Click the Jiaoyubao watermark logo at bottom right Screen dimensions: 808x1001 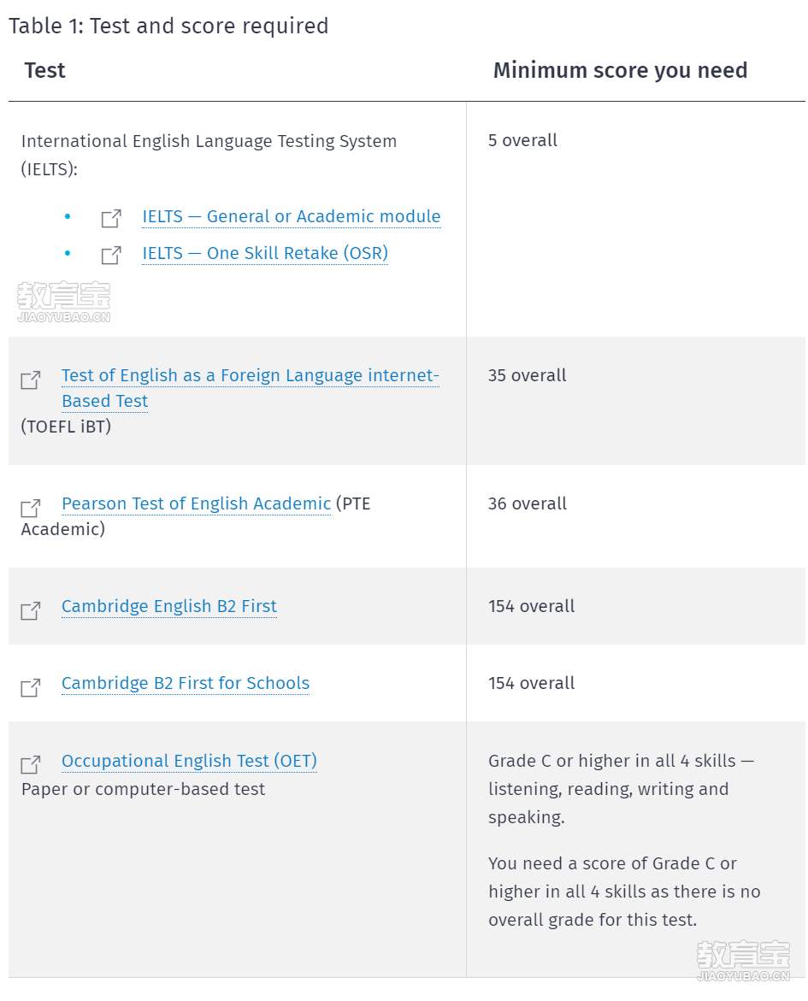743,961
